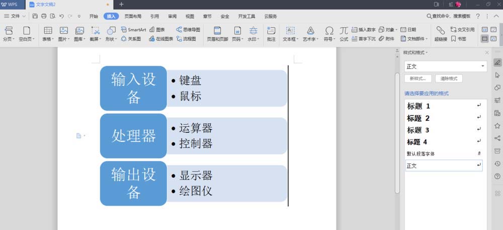503x230 pixels.
Task: Insert a table (表格)
Action: (48, 34)
